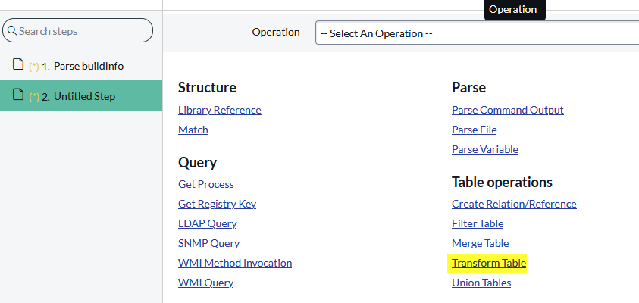Choose the WMI Query link
This screenshot has height=303, width=639.
pos(205,283)
